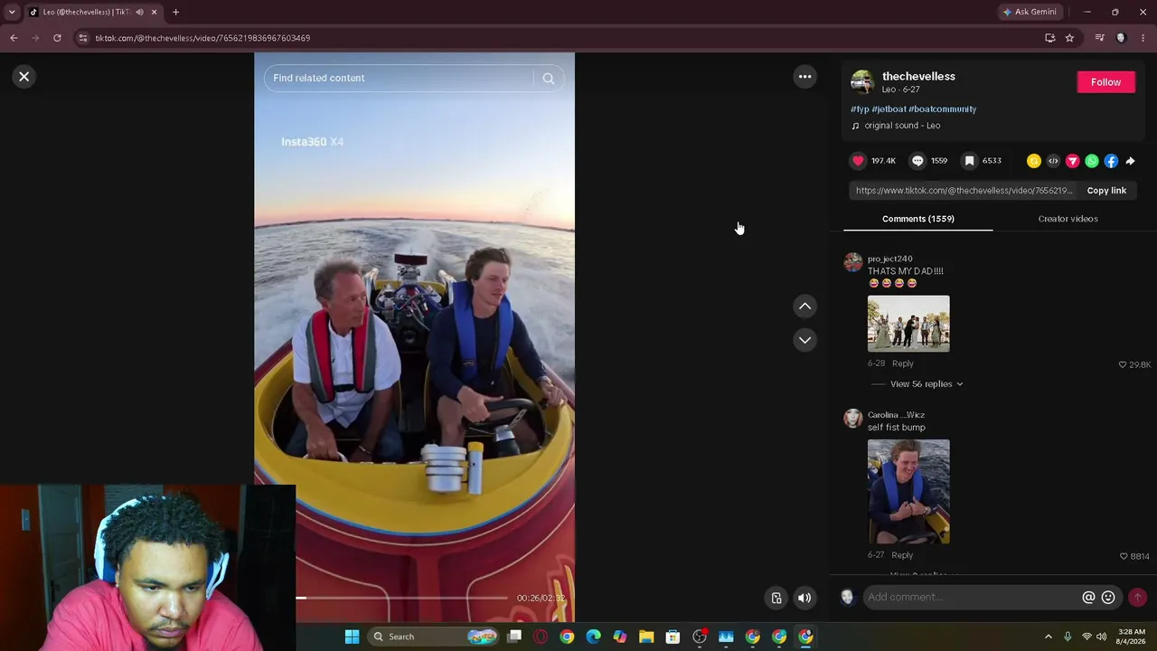Open comments via the speech bubble icon
This screenshot has width=1157, height=651.
point(917,161)
